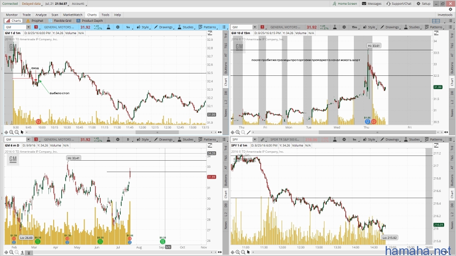Open the Style menu in the top-left GM chart
This screenshot has height=256, width=456.
(143, 27)
